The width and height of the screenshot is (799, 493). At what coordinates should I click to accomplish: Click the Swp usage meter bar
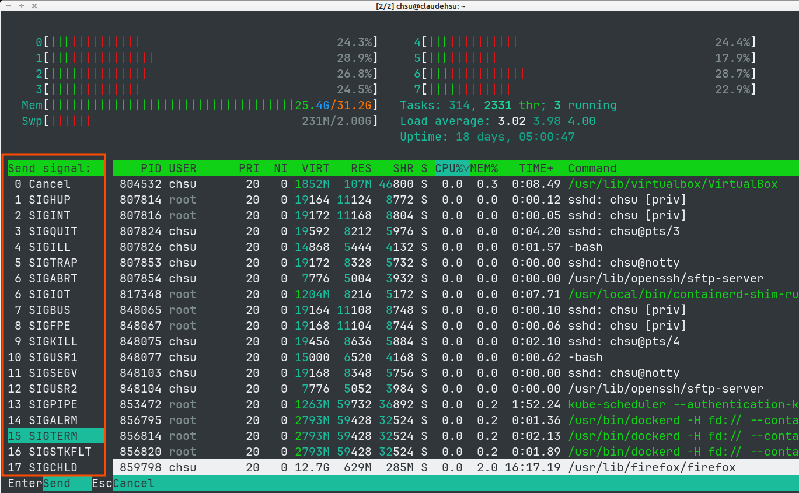(x=200, y=121)
